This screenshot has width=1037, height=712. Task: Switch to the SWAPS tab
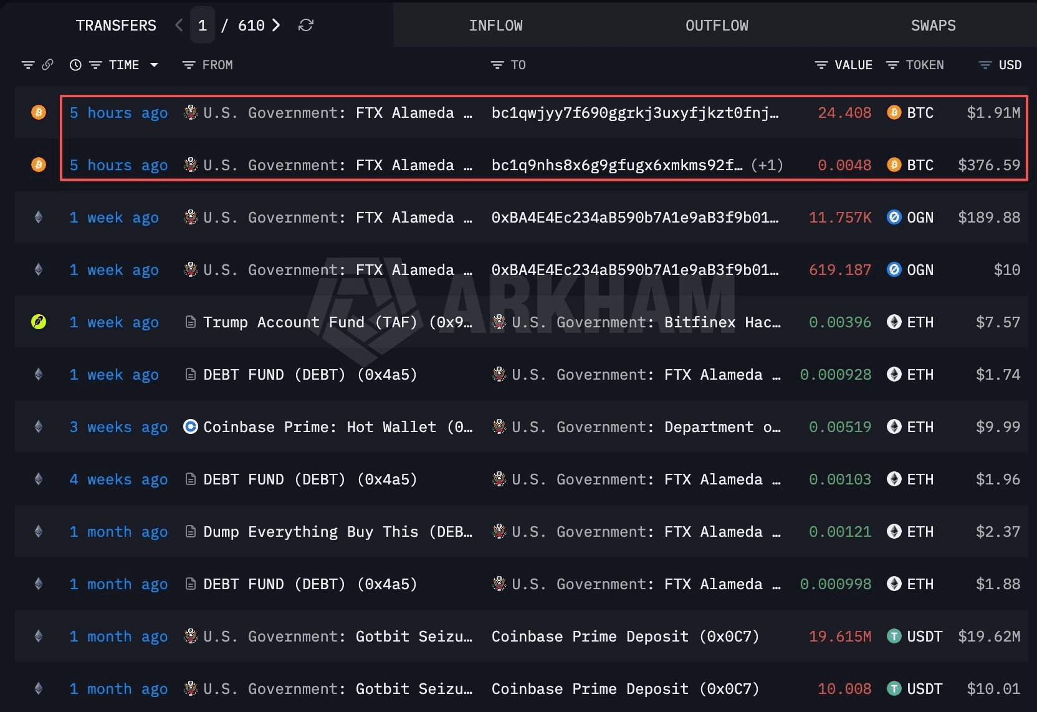pos(934,26)
